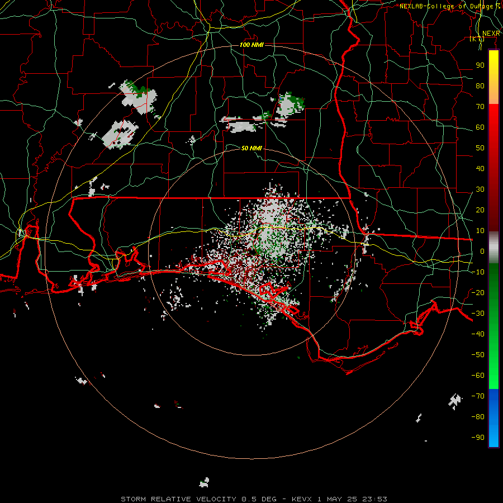This screenshot has width=503, height=503.
Task: Click the 50 NMI range ring label
Action: (x=251, y=148)
